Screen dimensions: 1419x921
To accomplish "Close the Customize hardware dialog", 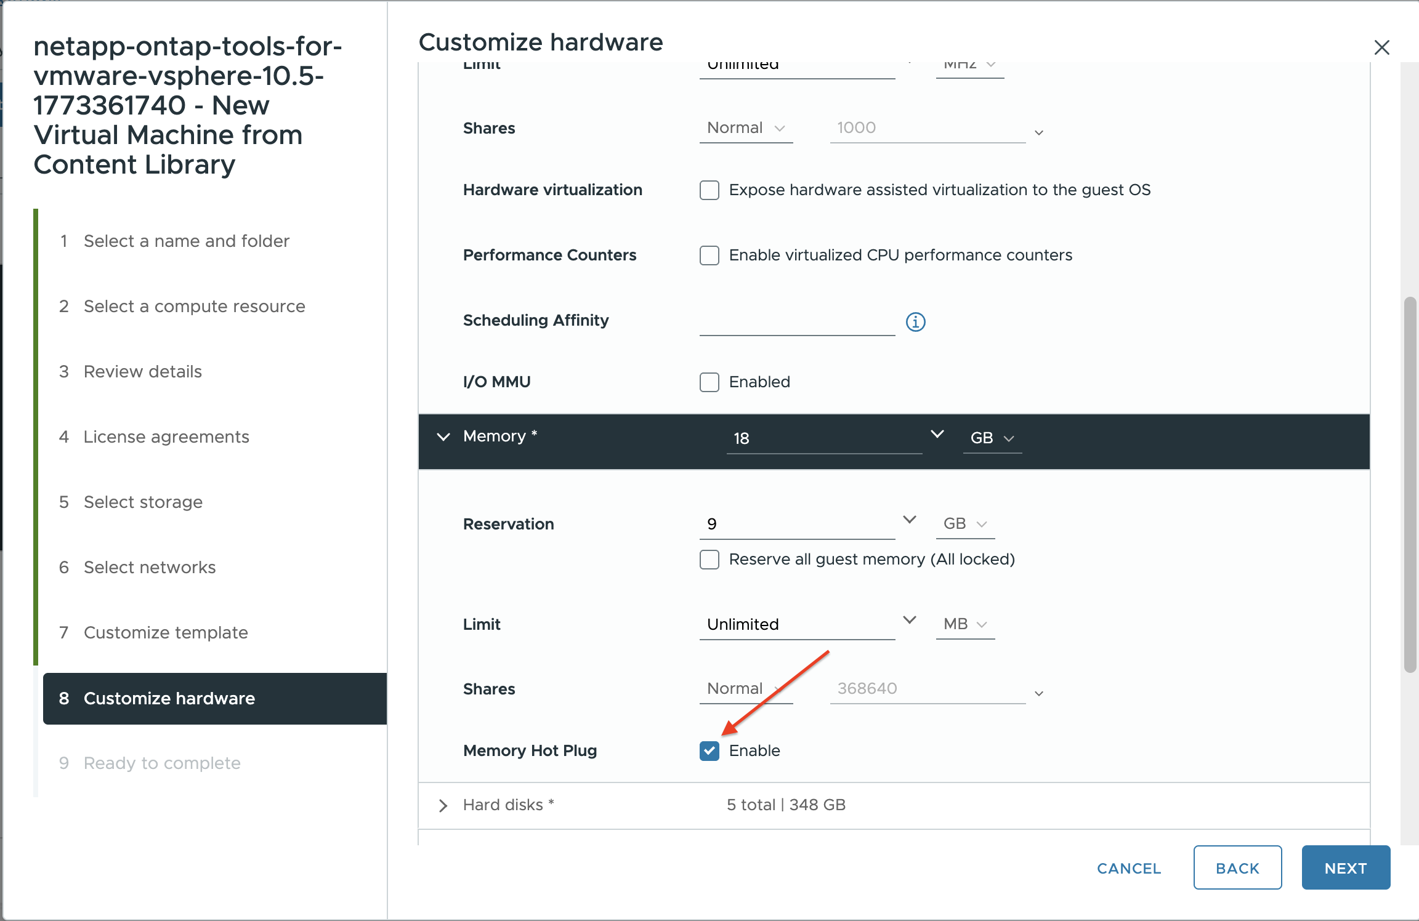I will tap(1381, 47).
